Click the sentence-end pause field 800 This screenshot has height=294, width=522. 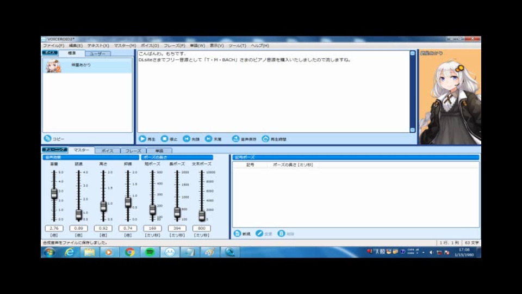202,228
